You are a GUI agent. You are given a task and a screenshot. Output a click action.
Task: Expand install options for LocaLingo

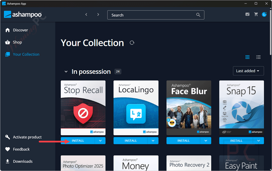point(153,141)
